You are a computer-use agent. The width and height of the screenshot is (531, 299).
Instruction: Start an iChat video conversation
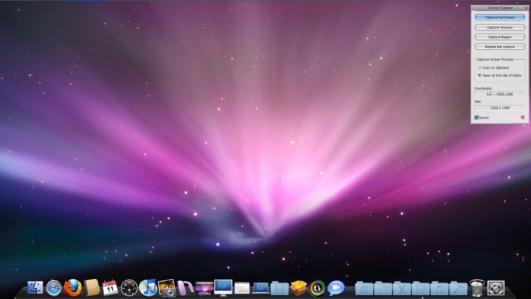click(335, 288)
